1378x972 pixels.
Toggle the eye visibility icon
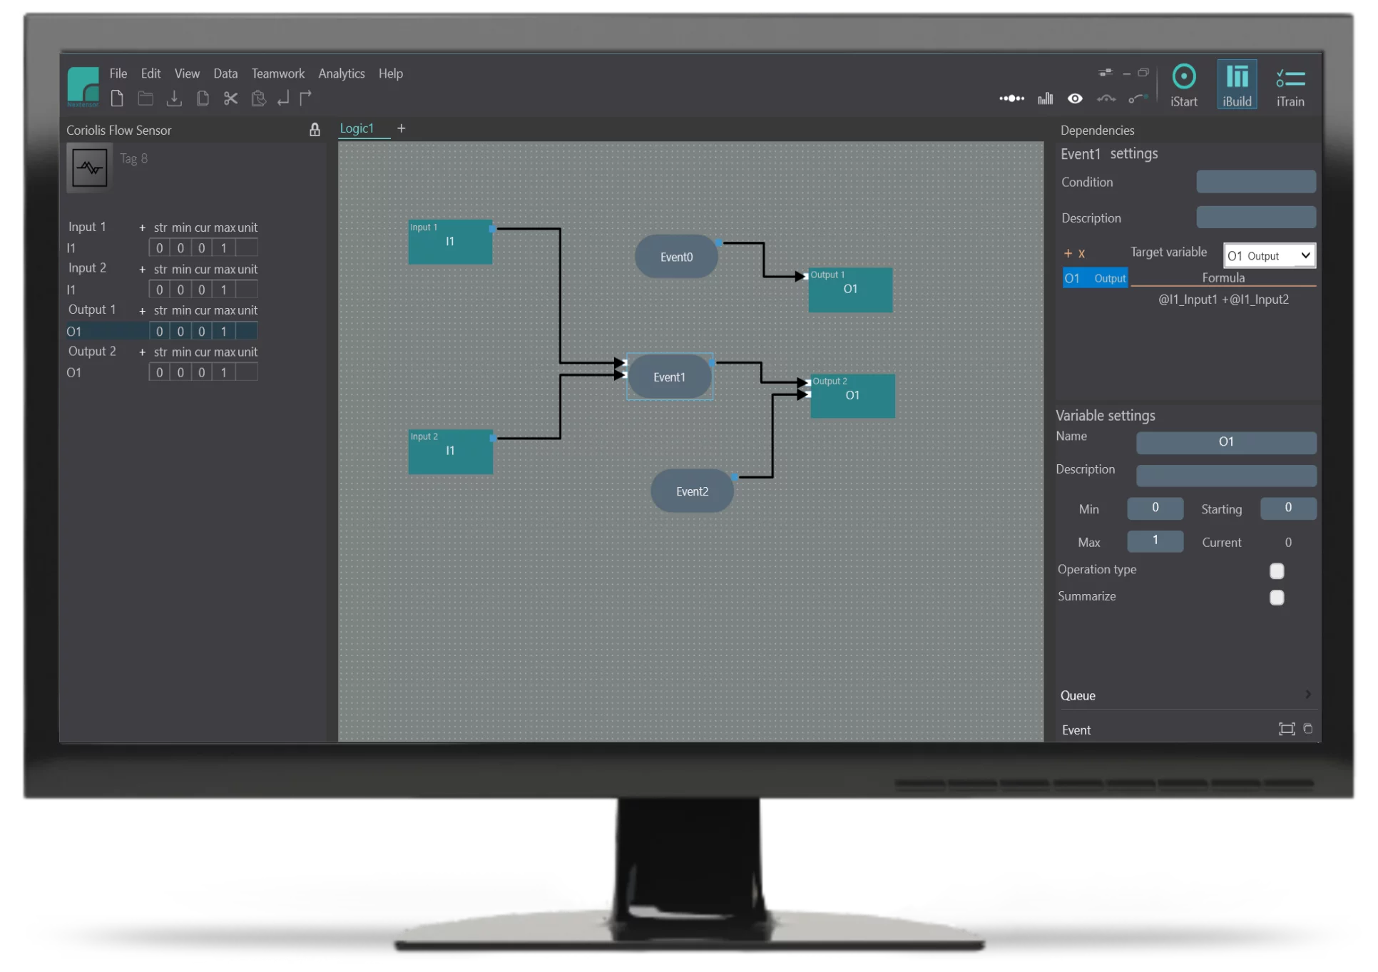coord(1075,98)
